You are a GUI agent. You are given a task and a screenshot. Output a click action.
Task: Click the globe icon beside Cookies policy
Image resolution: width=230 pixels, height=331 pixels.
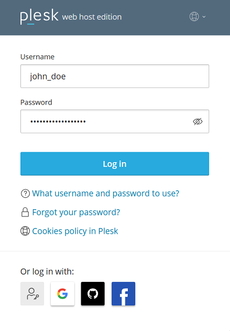(25, 231)
